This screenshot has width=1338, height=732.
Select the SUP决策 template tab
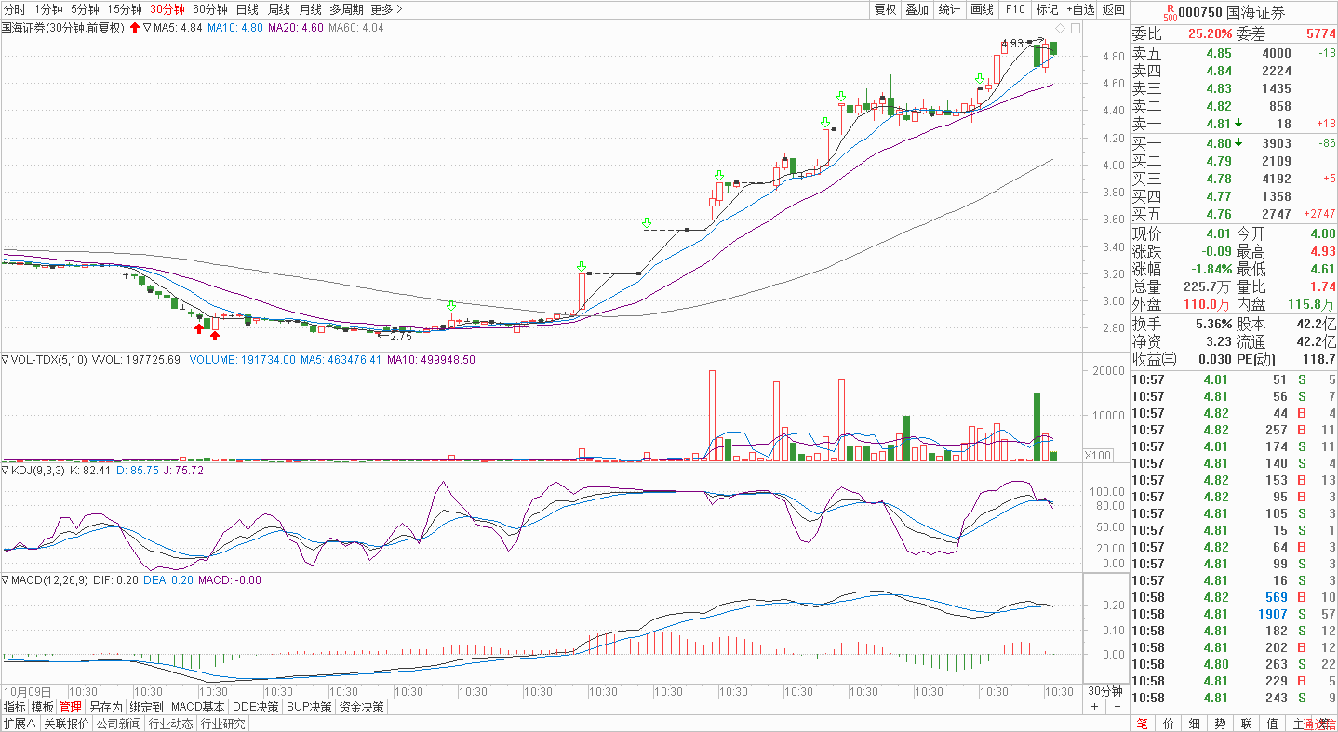[x=309, y=707]
